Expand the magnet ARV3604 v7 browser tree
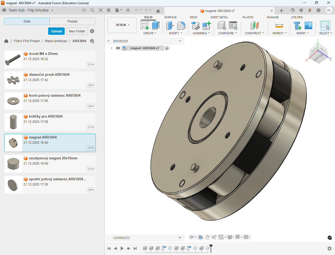This screenshot has height=255, width=335. [x=111, y=48]
